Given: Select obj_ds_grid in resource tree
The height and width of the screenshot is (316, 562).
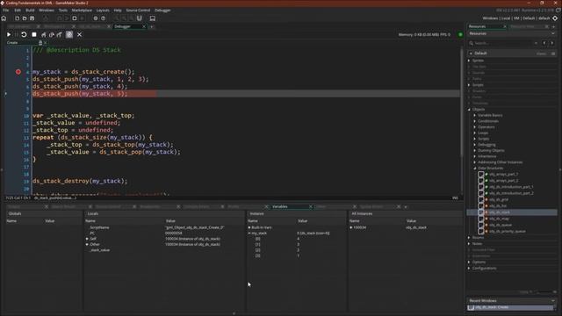Looking at the screenshot, I should [499, 199].
